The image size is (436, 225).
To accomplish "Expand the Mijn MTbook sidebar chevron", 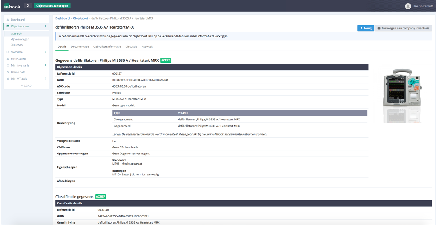I will 45,79.
